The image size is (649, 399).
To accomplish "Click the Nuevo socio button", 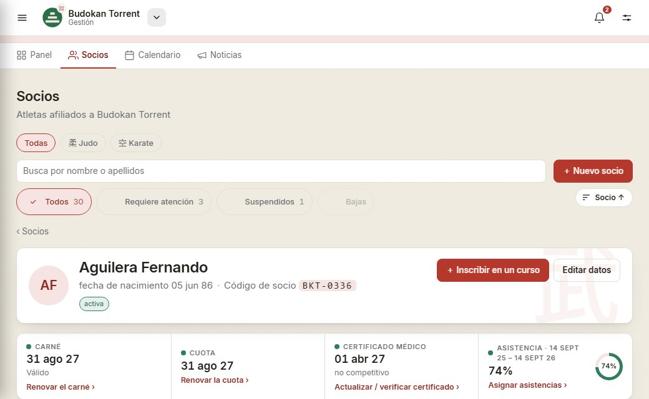I will 593,171.
